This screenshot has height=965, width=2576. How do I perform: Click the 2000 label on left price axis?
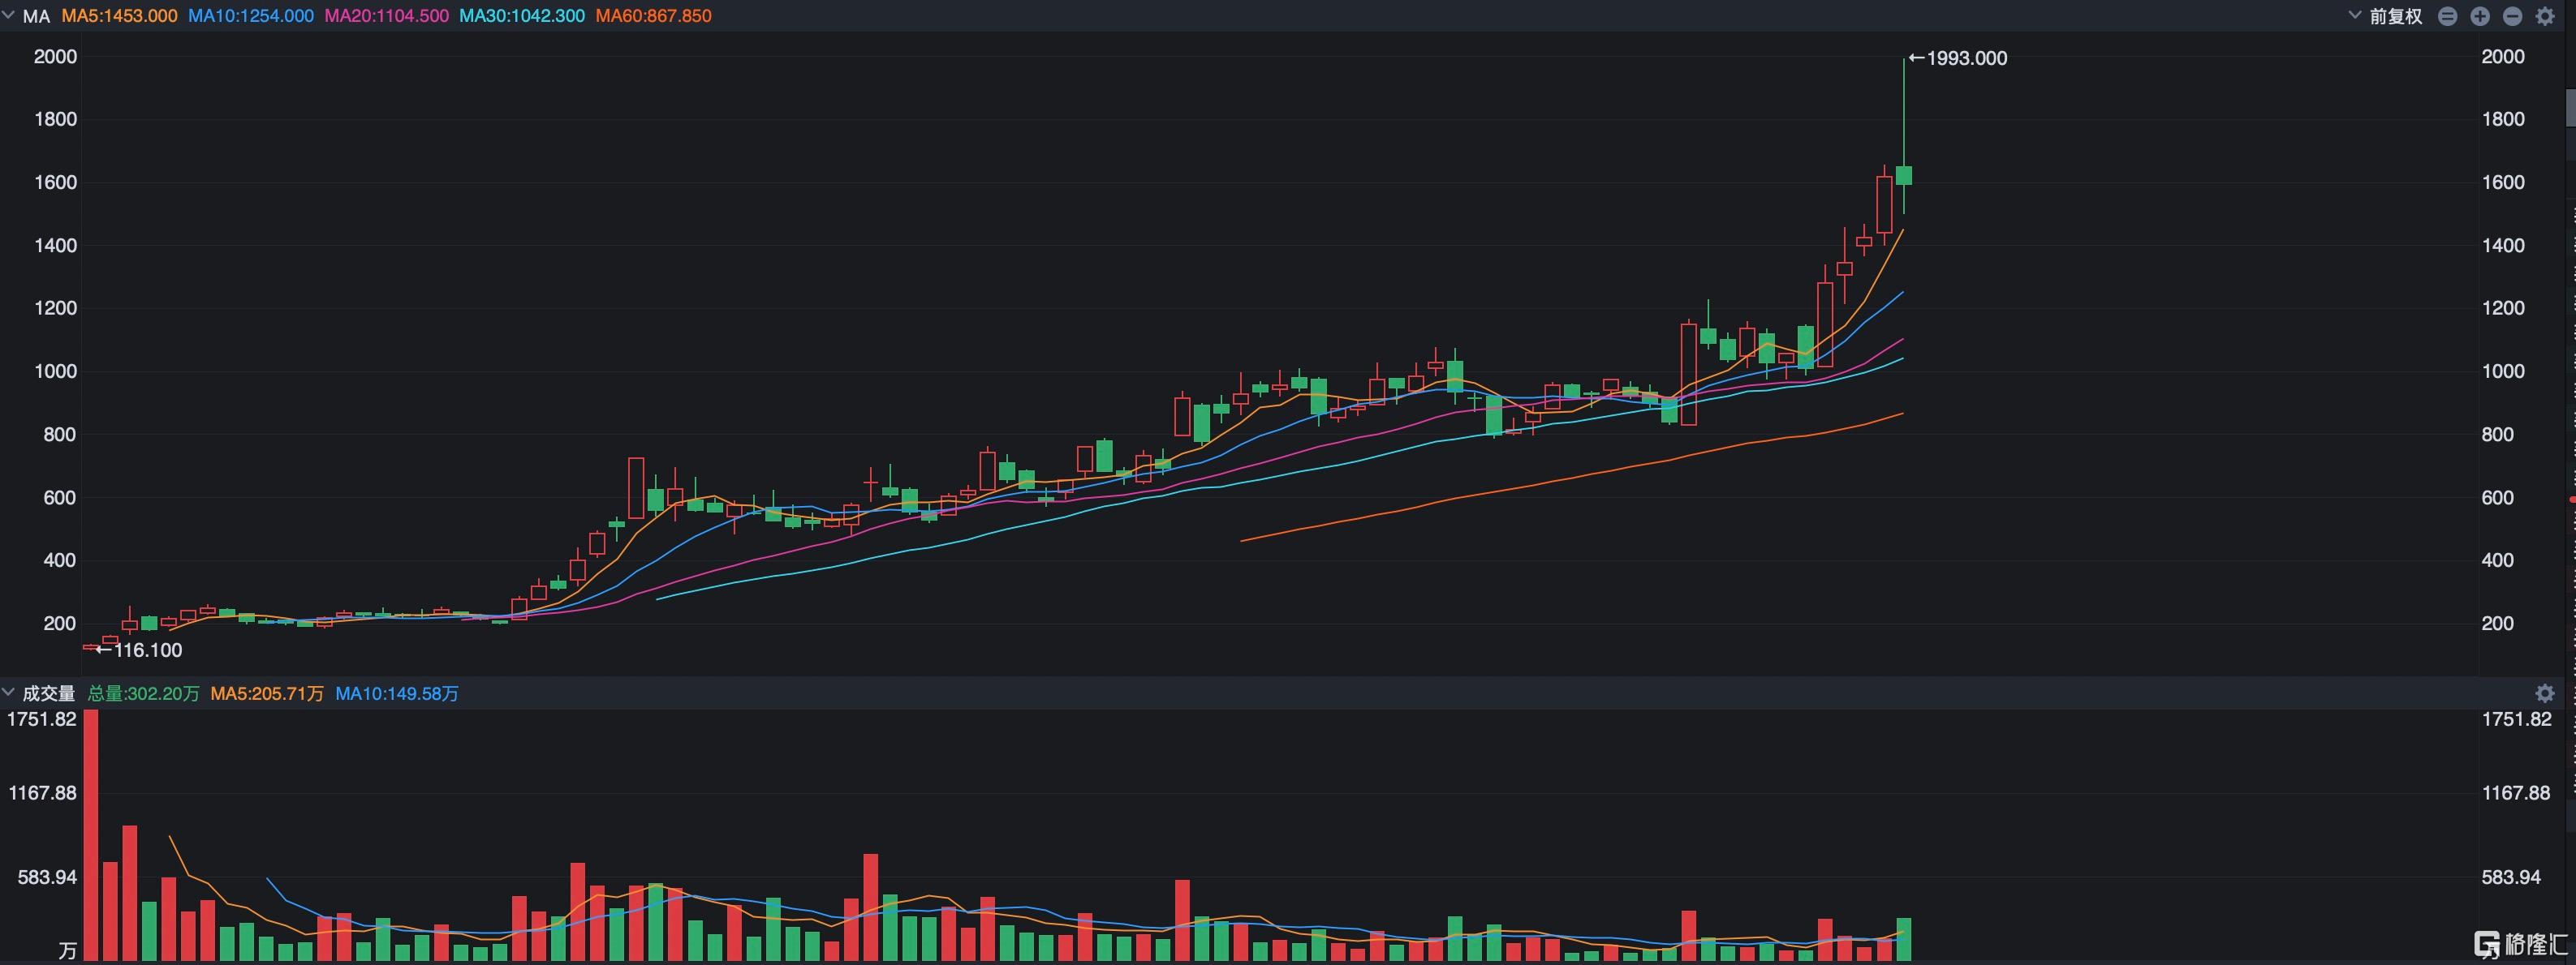(x=55, y=57)
